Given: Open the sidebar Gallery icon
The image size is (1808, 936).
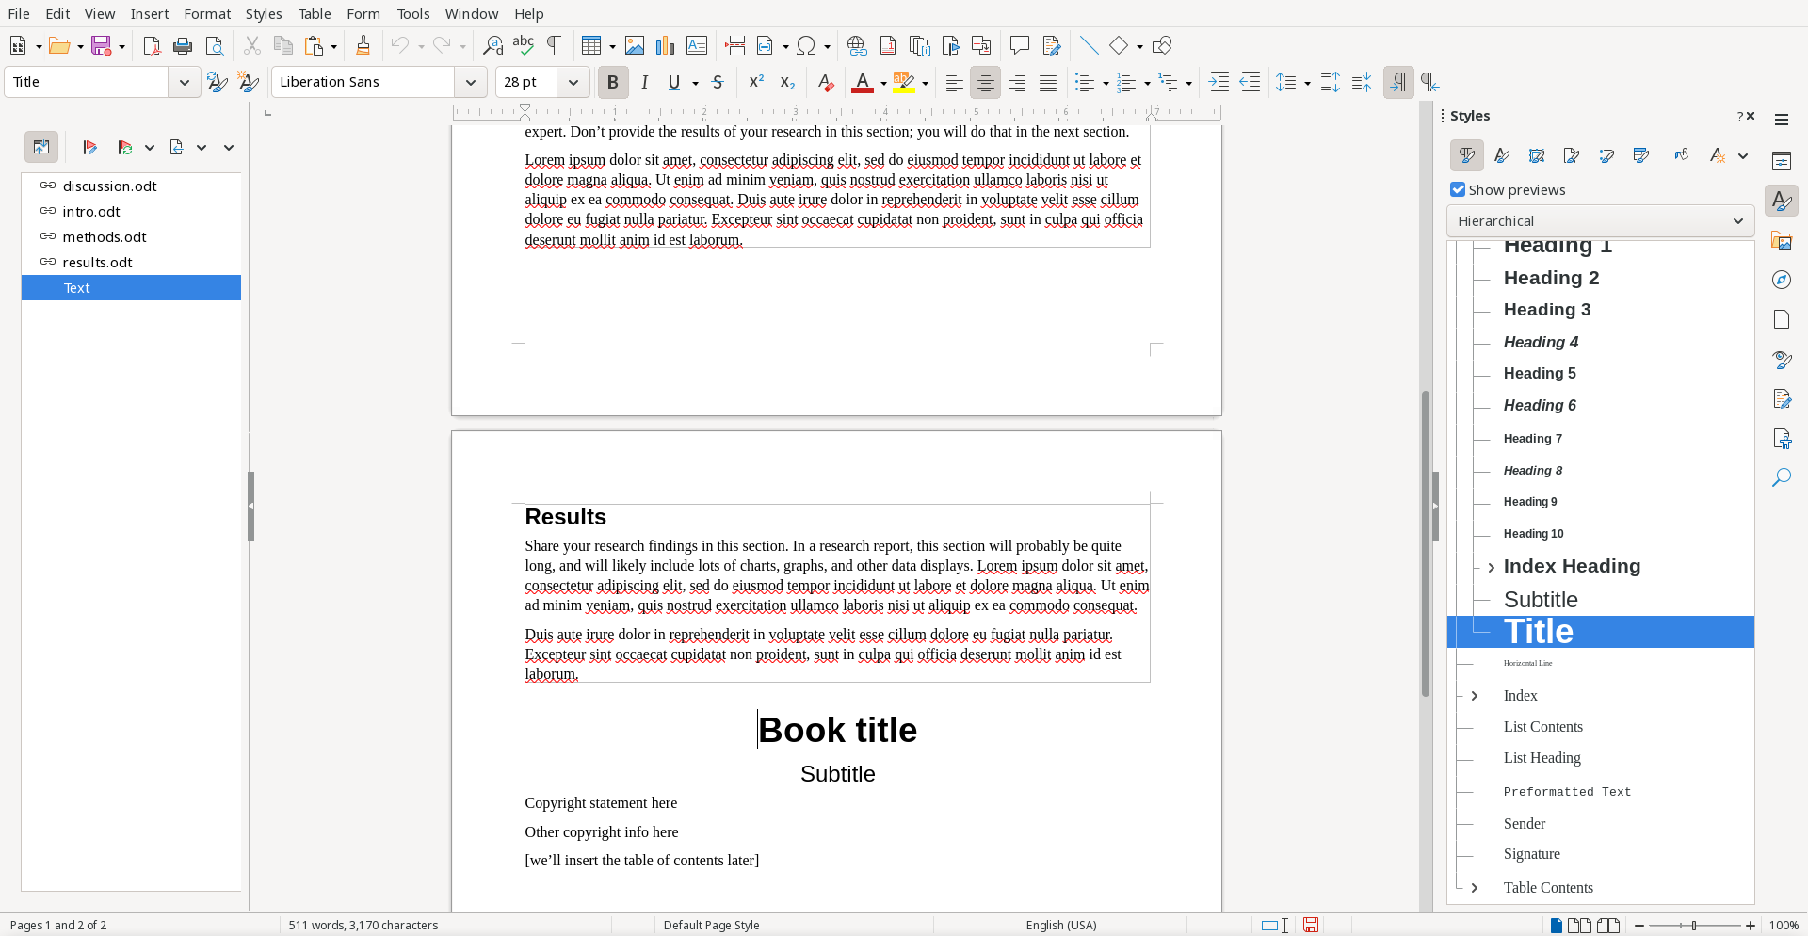Looking at the screenshot, I should (x=1782, y=241).
